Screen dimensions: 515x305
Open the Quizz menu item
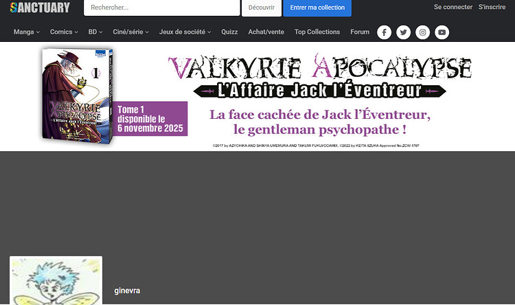229,32
